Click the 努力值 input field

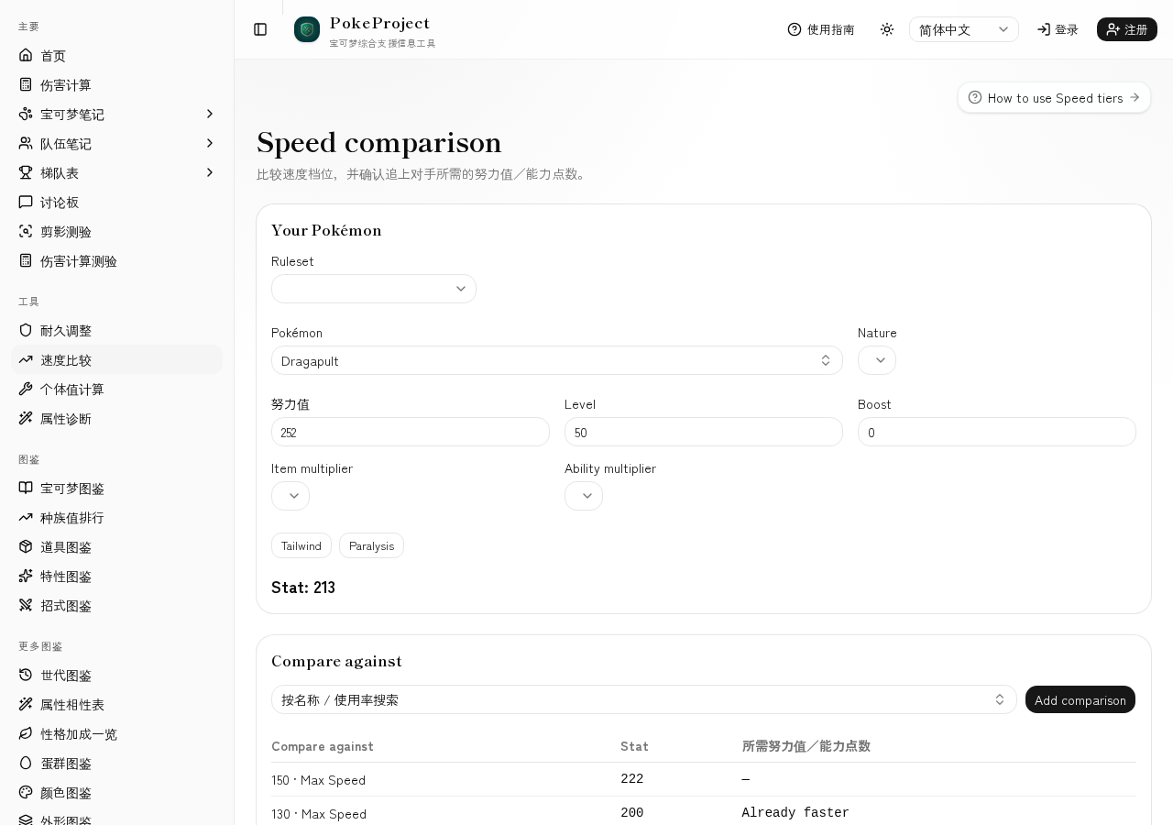coord(411,432)
